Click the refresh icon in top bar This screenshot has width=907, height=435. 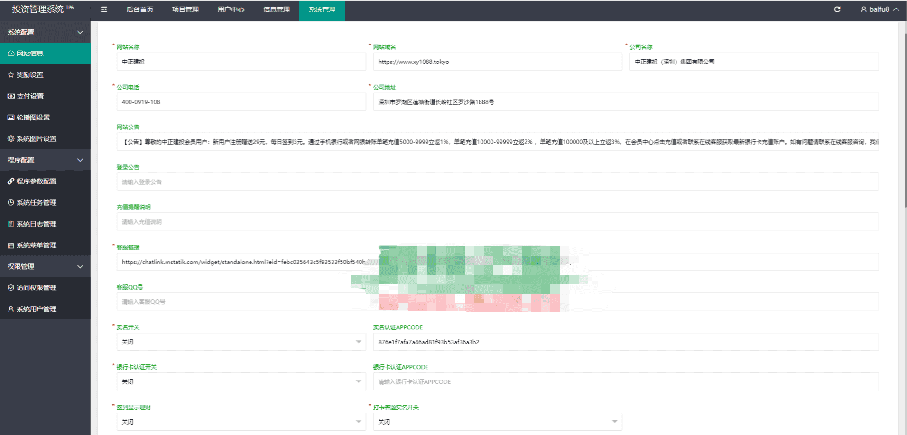click(837, 9)
